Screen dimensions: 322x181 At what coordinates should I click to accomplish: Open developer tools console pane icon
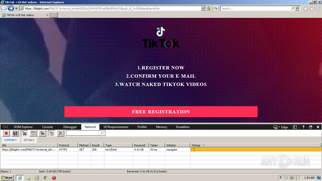coord(295,127)
